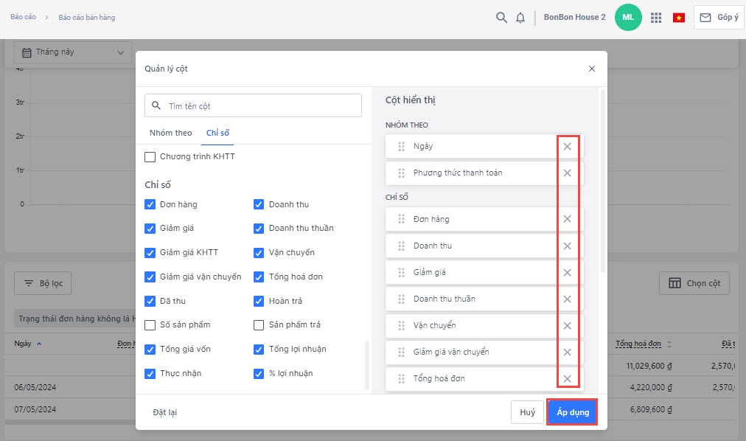This screenshot has width=746, height=441.
Task: Remove Phương thức thanh toán from displayed columns
Action: coord(567,173)
